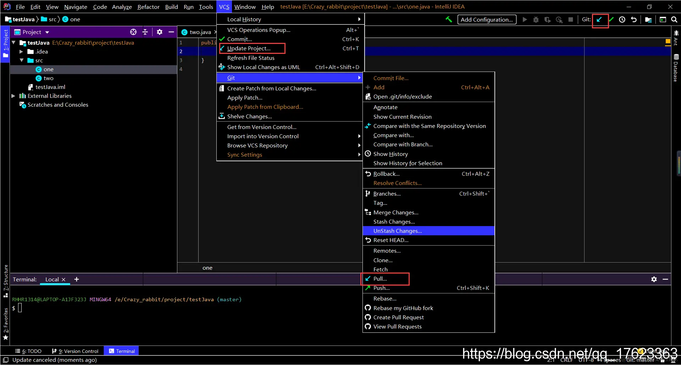This screenshot has height=365, width=681.
Task: Toggle the 7: Structure tool window
Action: coord(5,281)
